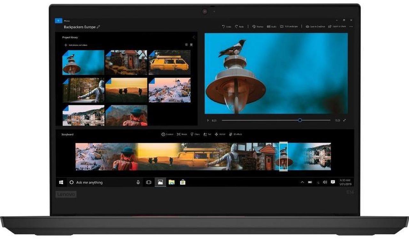The height and width of the screenshot is (240, 409).
Task: Open the Filters tool in Storyboard
Action: tap(195, 134)
